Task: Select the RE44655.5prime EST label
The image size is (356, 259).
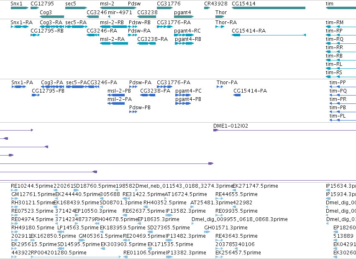Action: [237, 194]
